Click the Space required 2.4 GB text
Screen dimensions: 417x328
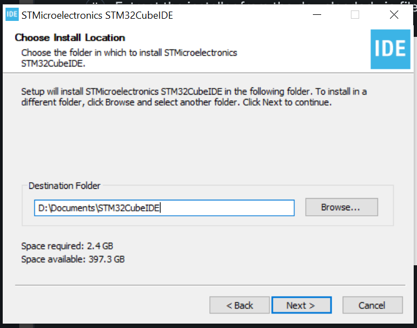(x=67, y=246)
